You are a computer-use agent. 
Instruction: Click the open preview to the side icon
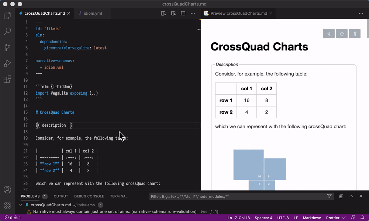[163, 13]
